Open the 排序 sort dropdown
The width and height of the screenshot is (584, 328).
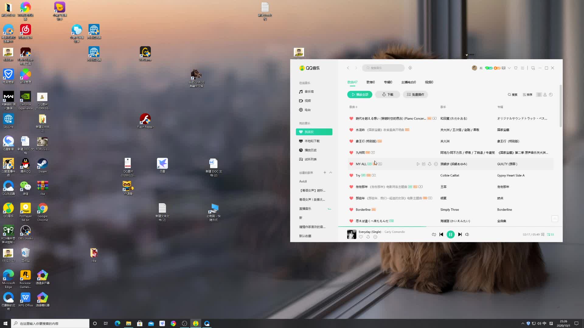coord(527,95)
